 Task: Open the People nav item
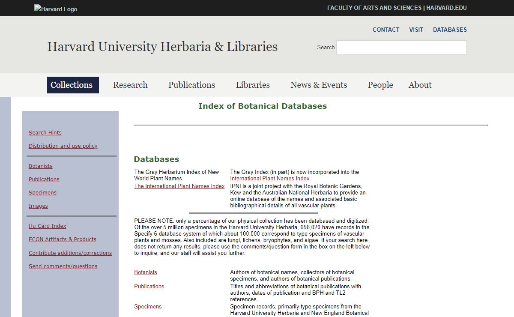tap(380, 85)
